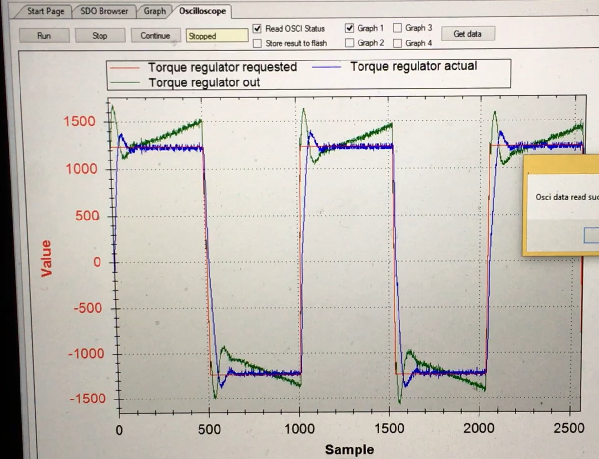Select Torque regulator actual legend entry

[413, 66]
